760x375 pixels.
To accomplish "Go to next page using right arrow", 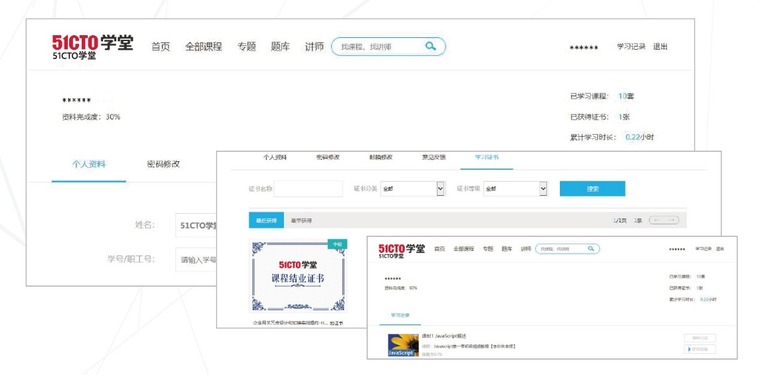I will pos(672,220).
